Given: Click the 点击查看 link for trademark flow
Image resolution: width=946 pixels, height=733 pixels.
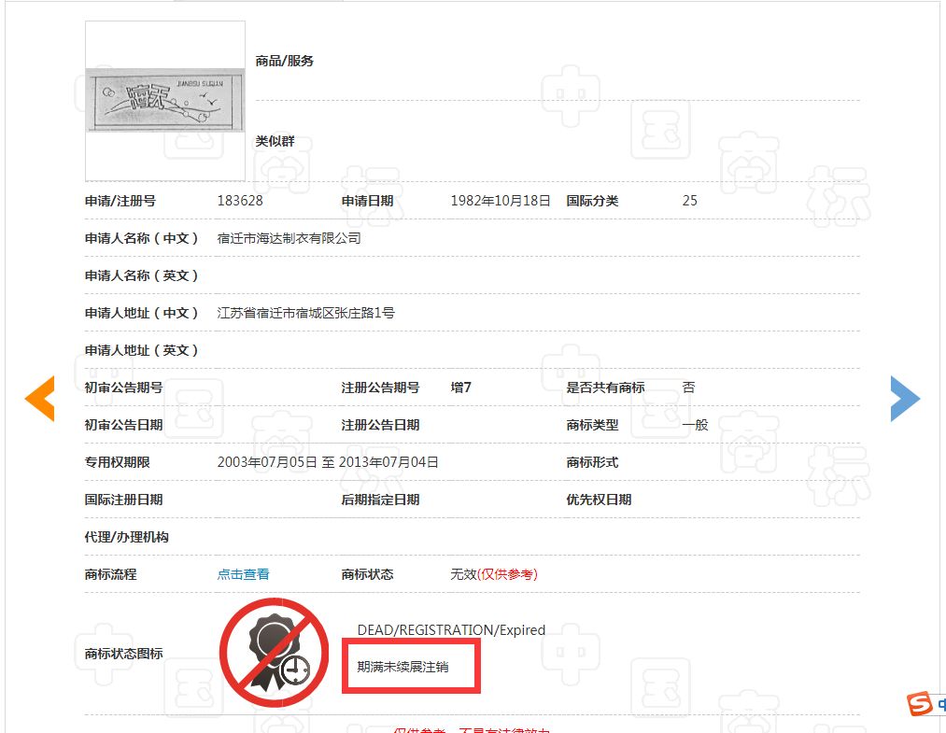Looking at the screenshot, I should [x=243, y=574].
